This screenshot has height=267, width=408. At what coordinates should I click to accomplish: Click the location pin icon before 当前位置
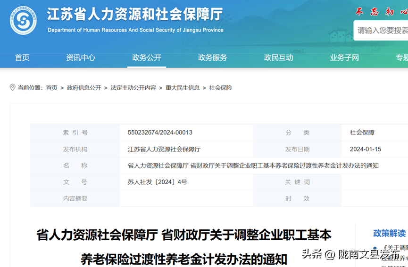tap(13, 87)
